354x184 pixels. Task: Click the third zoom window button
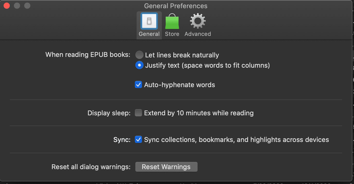[x=27, y=6]
